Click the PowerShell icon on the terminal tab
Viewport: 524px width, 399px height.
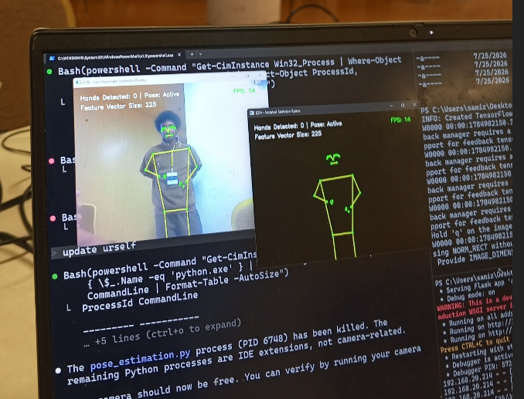point(52,58)
